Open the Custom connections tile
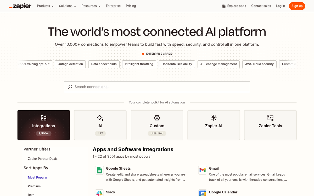Image resolution: width=314 pixels, height=196 pixels. 157,125
